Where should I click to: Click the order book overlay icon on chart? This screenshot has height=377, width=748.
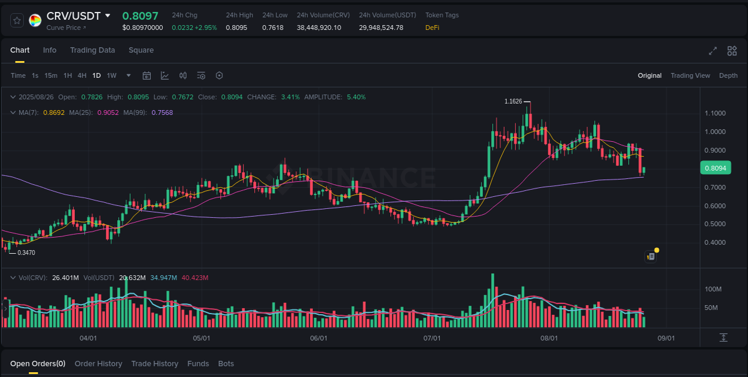click(x=650, y=256)
